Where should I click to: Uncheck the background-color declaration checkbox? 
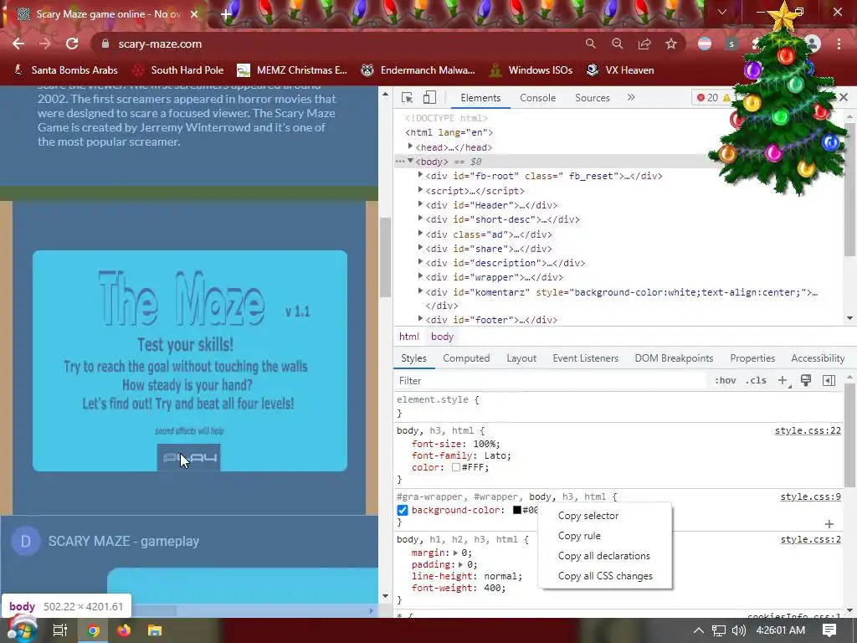click(x=403, y=510)
